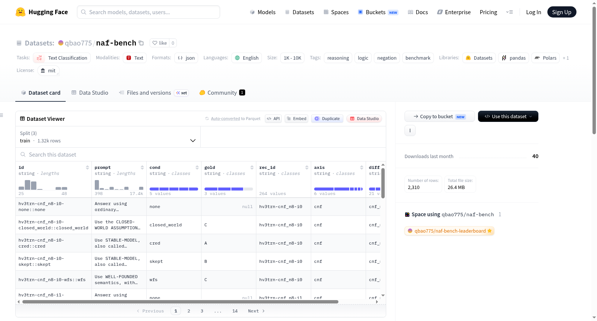
Task: Open Enterprise page
Action: click(x=454, y=12)
